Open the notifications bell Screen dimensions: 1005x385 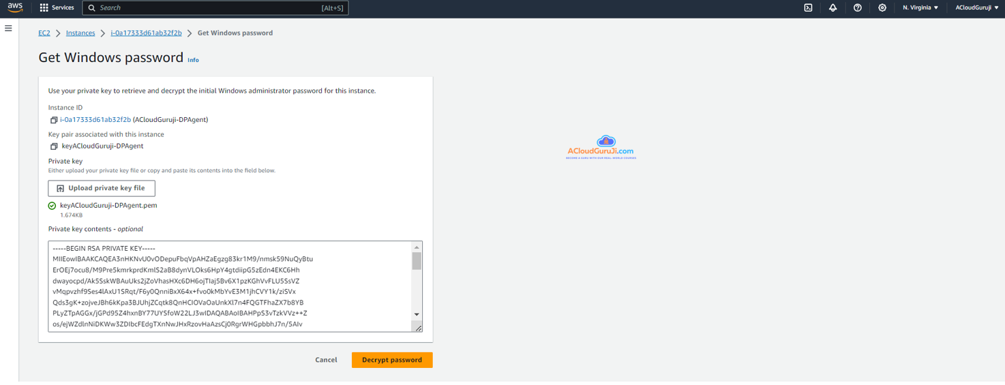[832, 7]
